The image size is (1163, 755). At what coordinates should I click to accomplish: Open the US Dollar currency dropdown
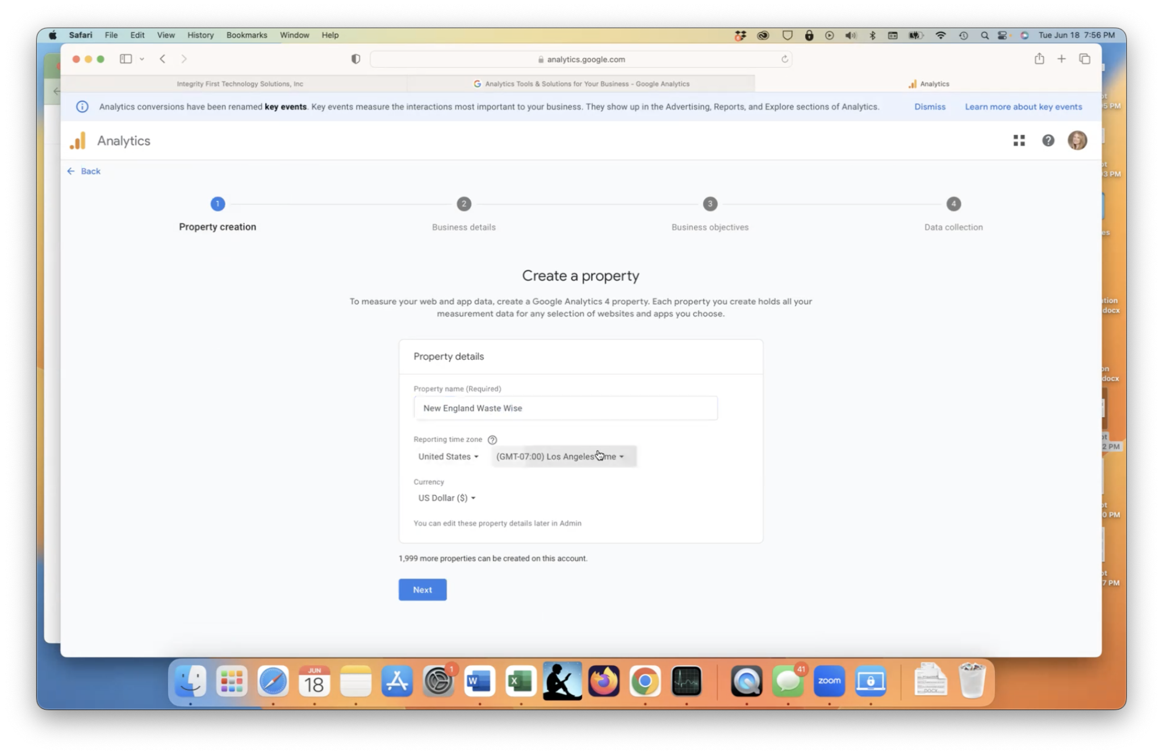(x=445, y=498)
